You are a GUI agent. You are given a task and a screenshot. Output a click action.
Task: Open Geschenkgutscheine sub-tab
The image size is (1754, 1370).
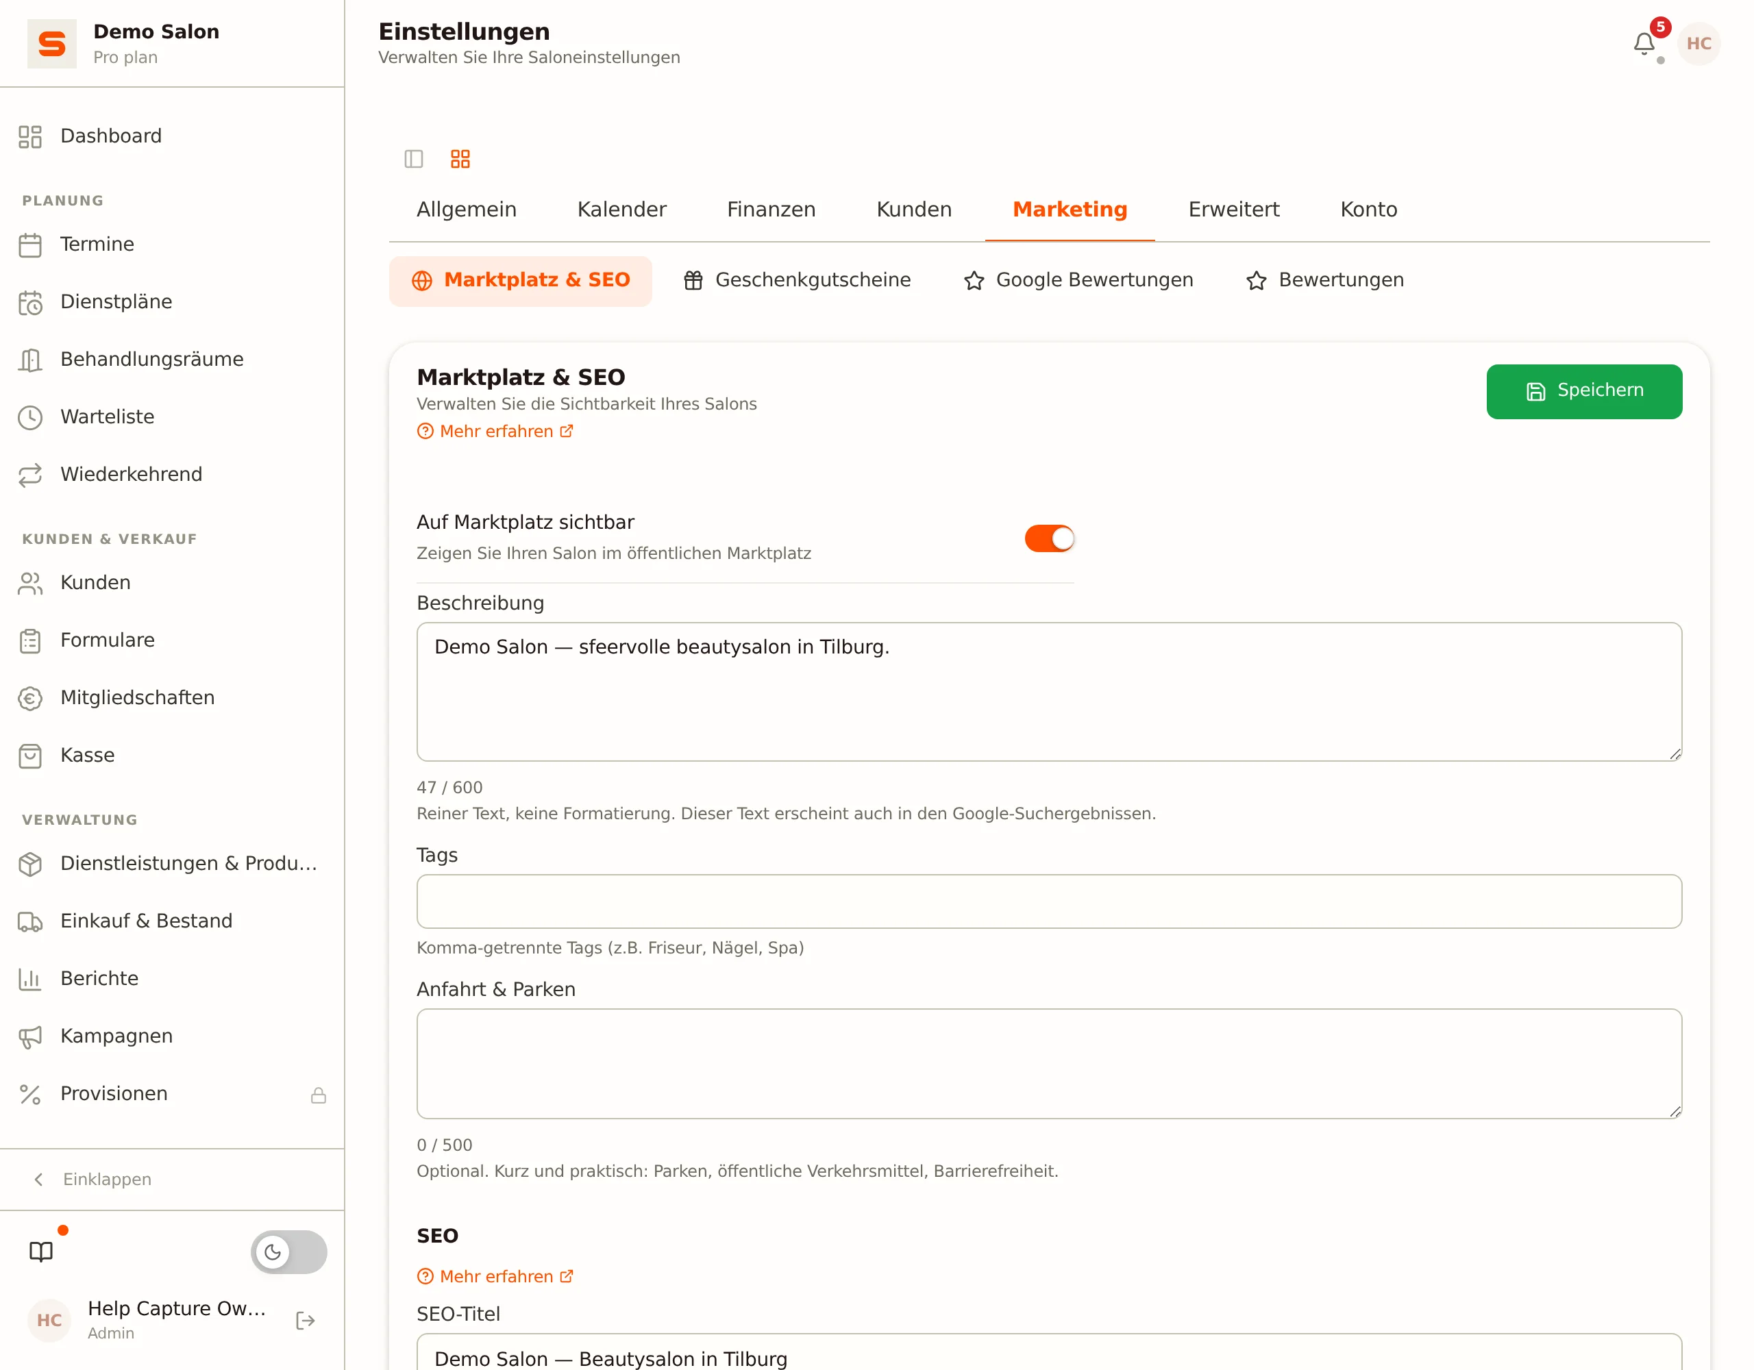[x=798, y=280]
